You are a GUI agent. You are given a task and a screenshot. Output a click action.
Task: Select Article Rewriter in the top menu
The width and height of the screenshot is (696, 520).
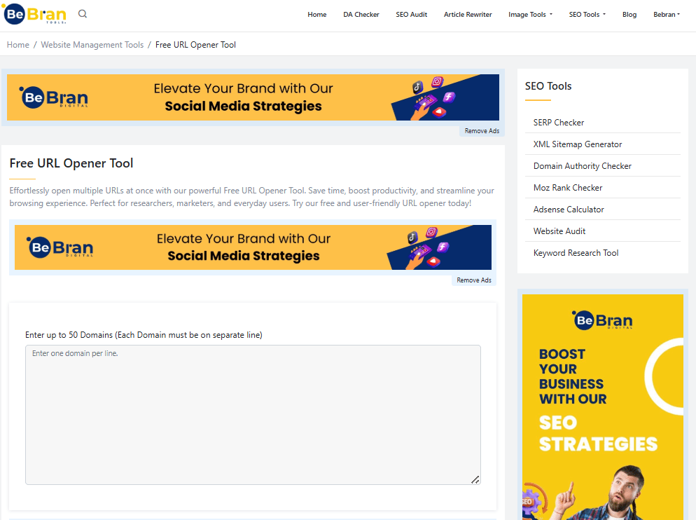click(x=468, y=15)
